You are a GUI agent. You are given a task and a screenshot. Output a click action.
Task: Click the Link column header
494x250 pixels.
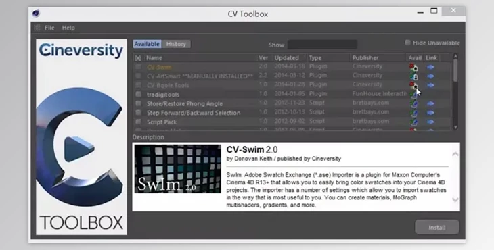pos(432,58)
